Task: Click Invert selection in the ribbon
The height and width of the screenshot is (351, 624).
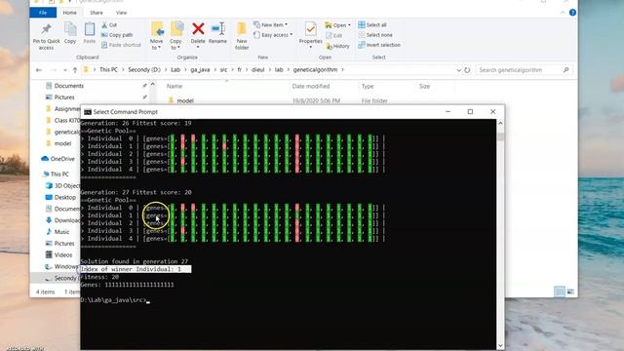Action: (379, 45)
